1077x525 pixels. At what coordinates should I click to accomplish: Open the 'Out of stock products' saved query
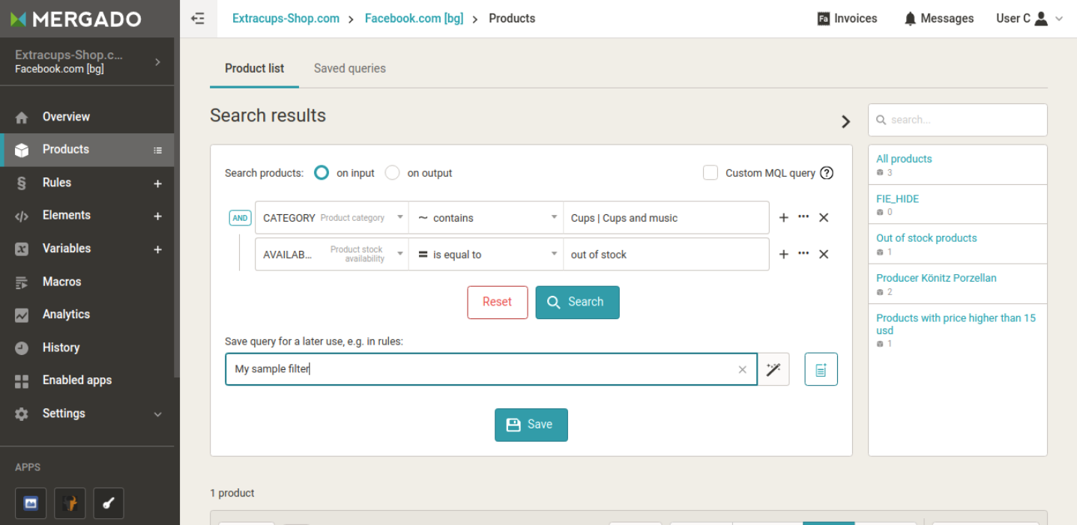pos(926,237)
